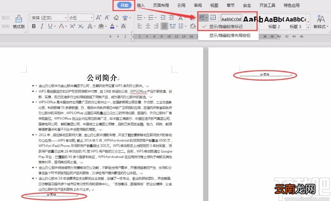Viewport: 331px width, 201px height.
Task: Click the 剪切 (Cut) button
Action: [5, 18]
